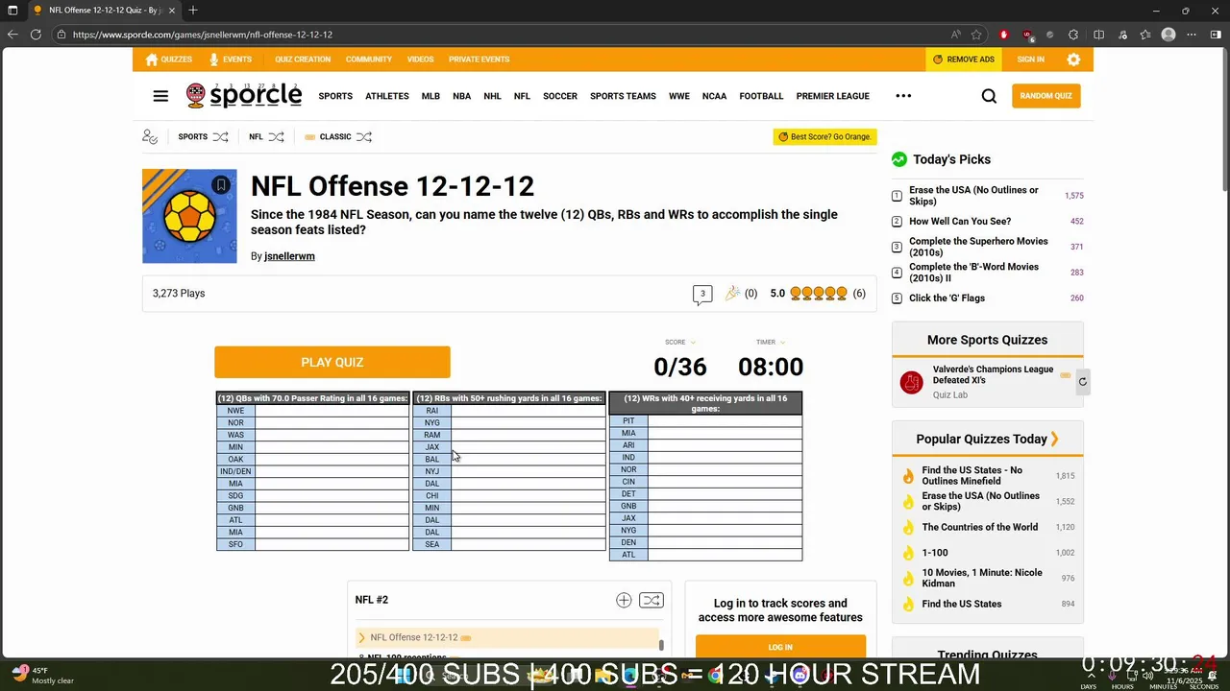Click the PLAY QUIZ button
The width and height of the screenshot is (1230, 691).
332,362
